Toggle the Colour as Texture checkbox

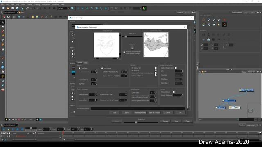tap(156, 76)
